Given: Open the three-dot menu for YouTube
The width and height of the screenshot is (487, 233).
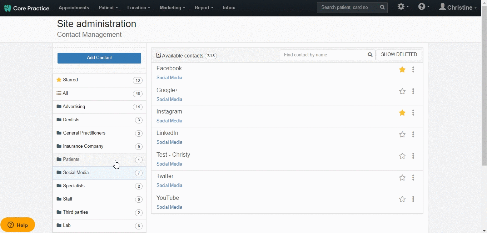Looking at the screenshot, I should click(x=413, y=199).
